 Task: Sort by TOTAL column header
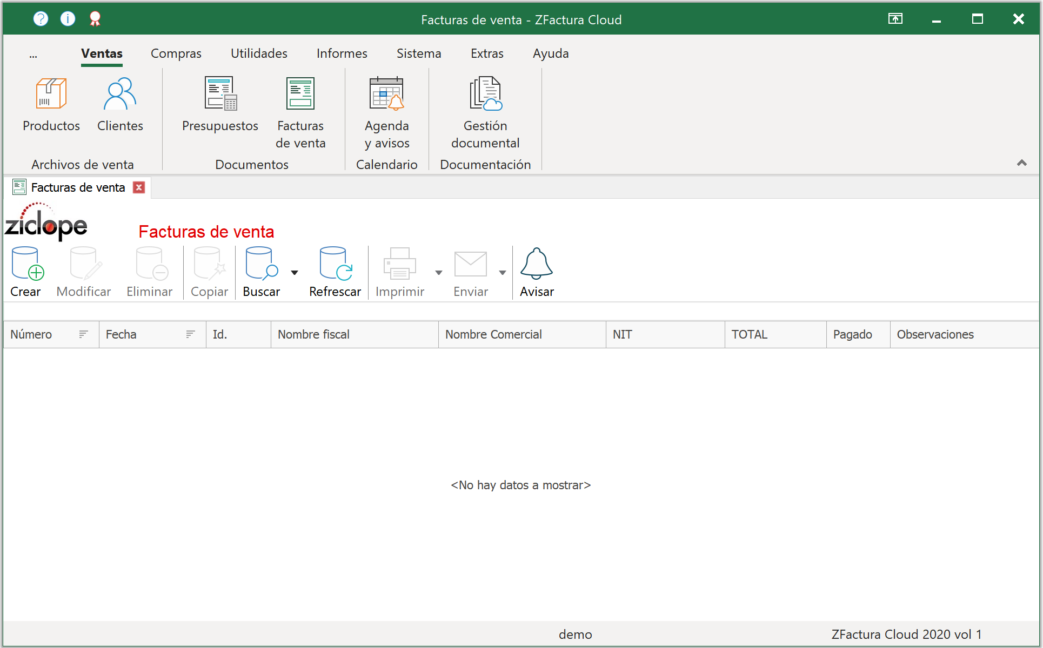click(750, 334)
